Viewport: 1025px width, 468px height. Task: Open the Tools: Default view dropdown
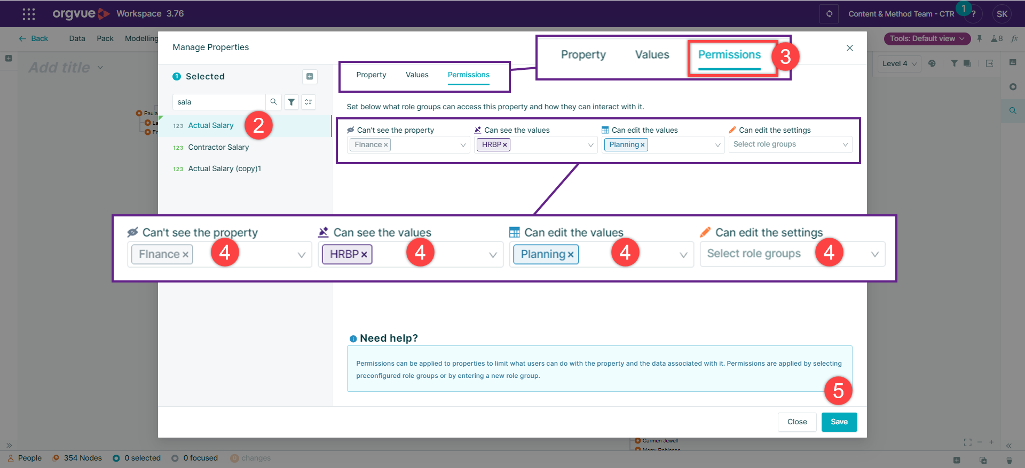click(927, 38)
